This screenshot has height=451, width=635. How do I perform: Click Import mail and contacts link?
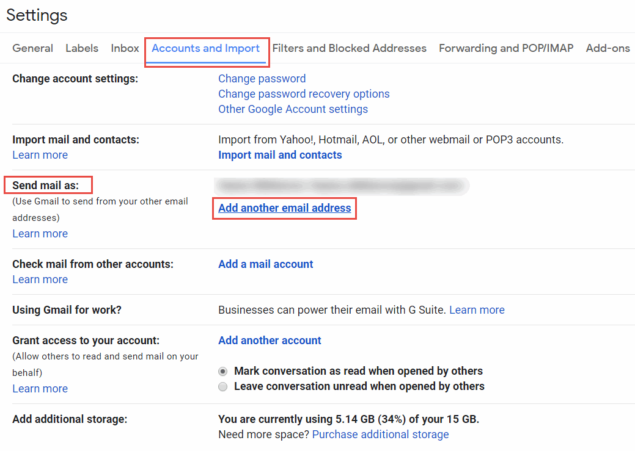click(280, 155)
